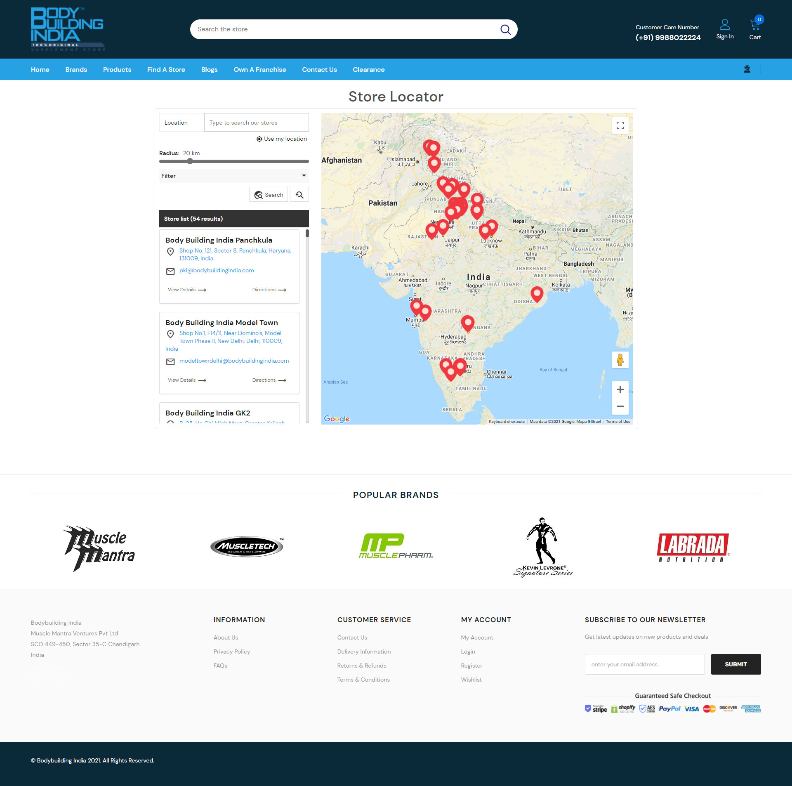The height and width of the screenshot is (786, 792).
Task: Open the Labrada Nutrition brand logo
Action: coord(693,548)
